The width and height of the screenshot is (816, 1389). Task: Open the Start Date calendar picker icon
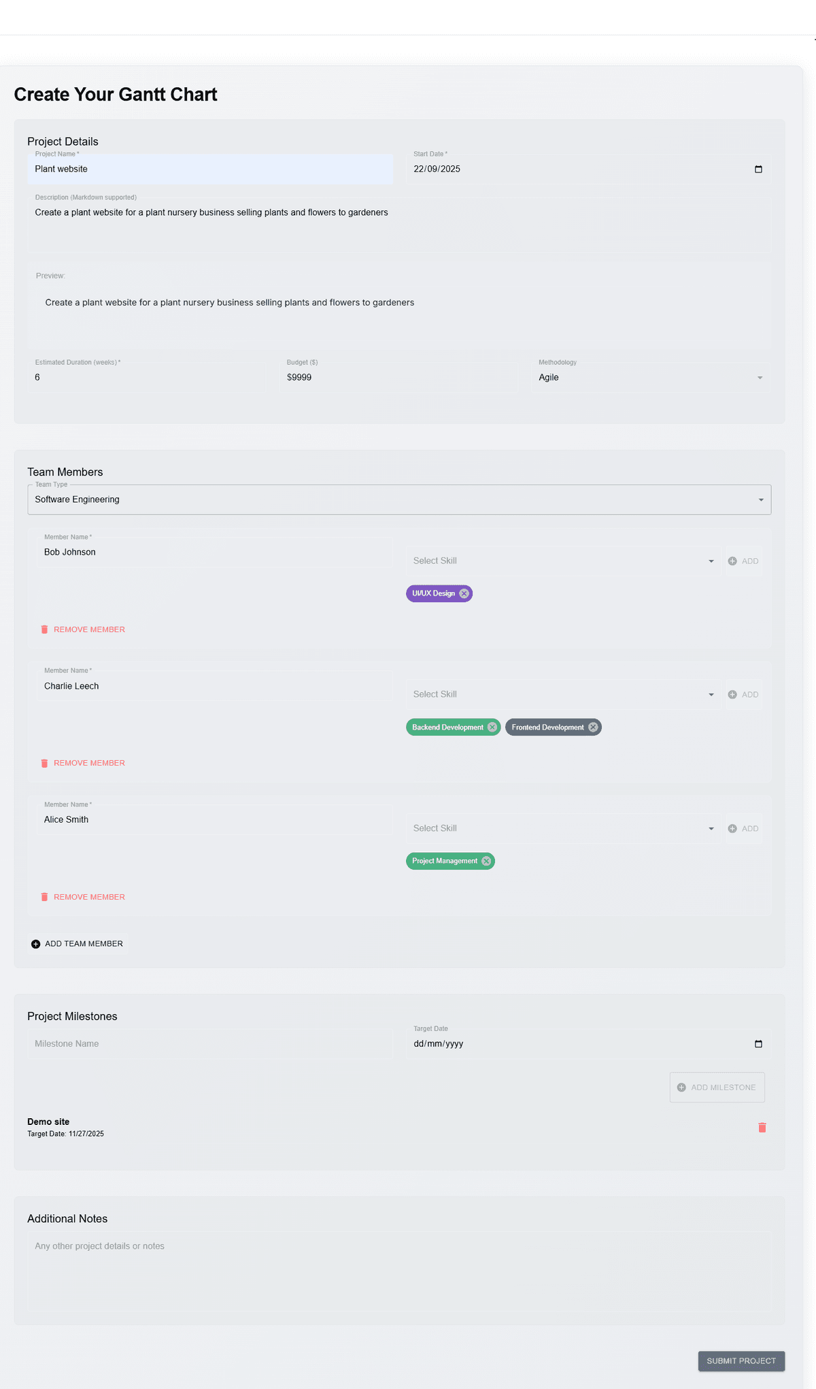click(758, 169)
